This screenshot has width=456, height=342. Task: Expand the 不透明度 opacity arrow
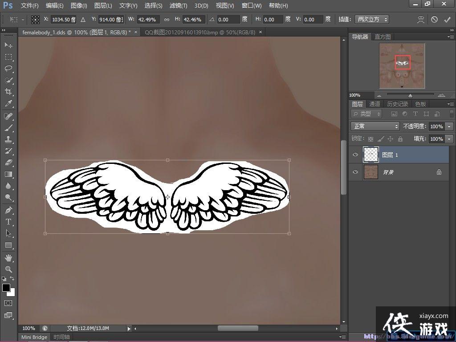[x=449, y=126]
